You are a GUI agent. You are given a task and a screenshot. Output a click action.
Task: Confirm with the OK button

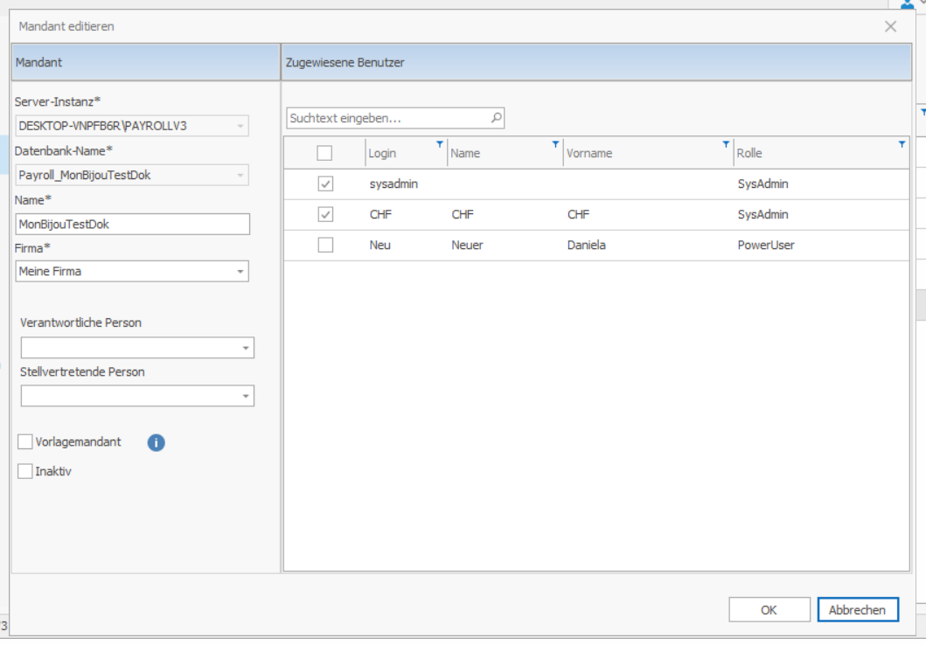pos(769,610)
